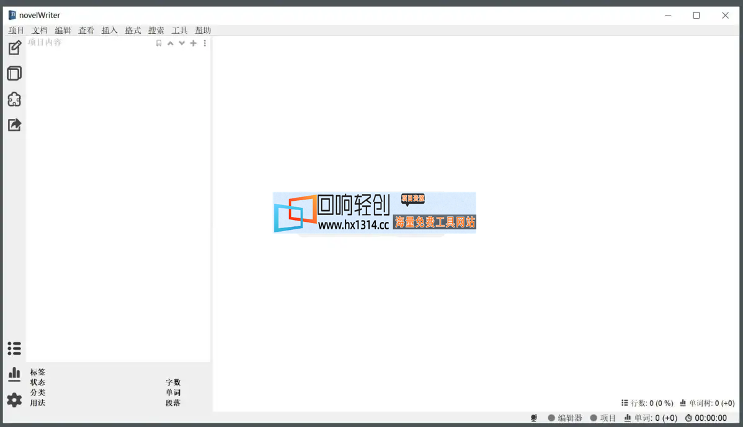Switch to the Novel Tree book icon
This screenshot has height=427, width=743.
coord(14,73)
